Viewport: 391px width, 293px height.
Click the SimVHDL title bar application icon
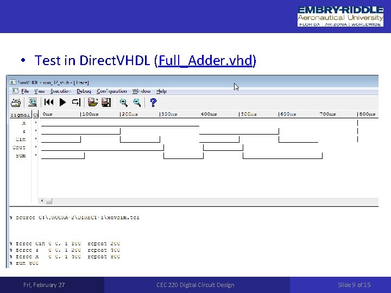pyautogui.click(x=12, y=82)
